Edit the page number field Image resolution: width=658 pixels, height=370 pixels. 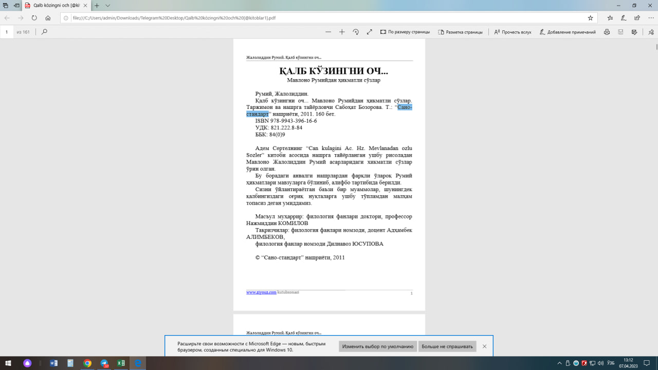click(x=6, y=31)
